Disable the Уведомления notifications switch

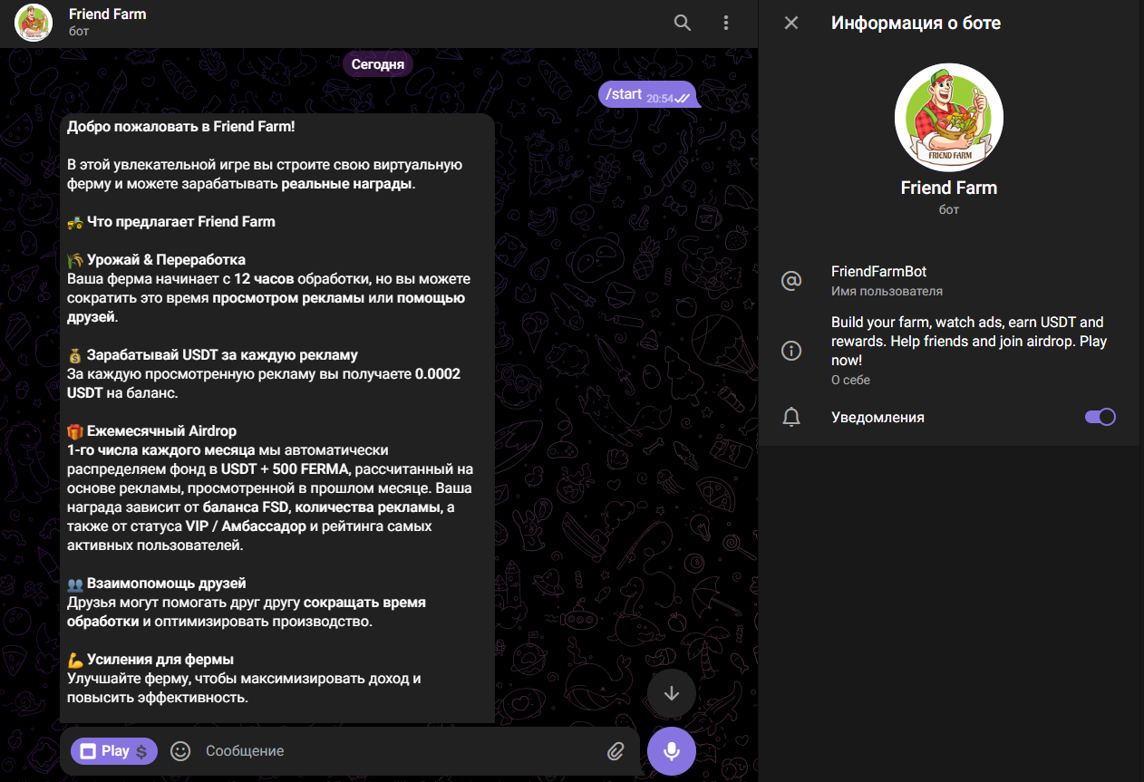click(x=1100, y=417)
